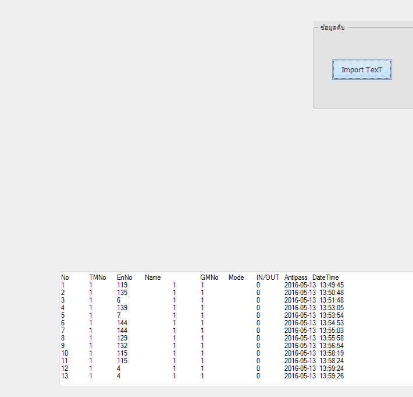Click date 2016-05-13 in row 6
This screenshot has height=397, width=413.
point(300,323)
